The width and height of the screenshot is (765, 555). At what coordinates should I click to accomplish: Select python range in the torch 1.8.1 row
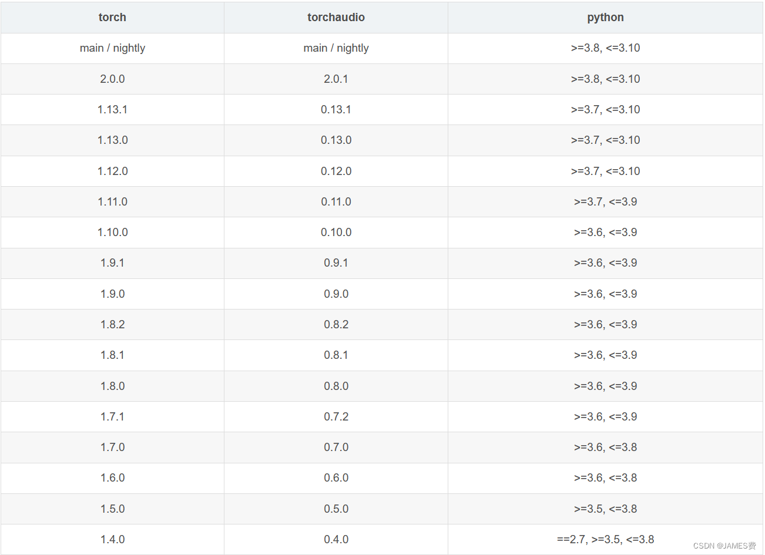click(605, 355)
